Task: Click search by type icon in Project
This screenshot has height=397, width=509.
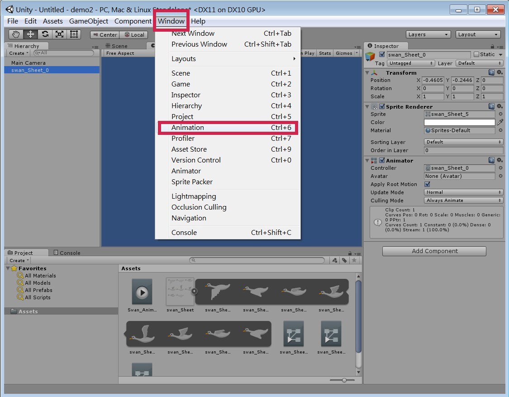Action: coord(335,260)
